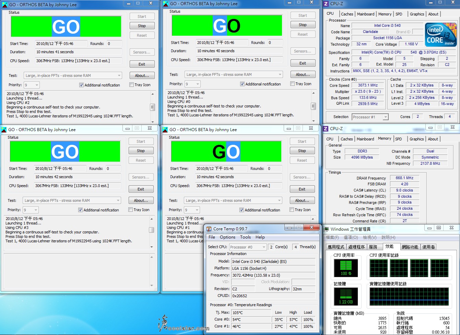The width and height of the screenshot is (460, 335).
Task: Switch to 應用程式 tab in Task Manager
Action: coord(336,247)
